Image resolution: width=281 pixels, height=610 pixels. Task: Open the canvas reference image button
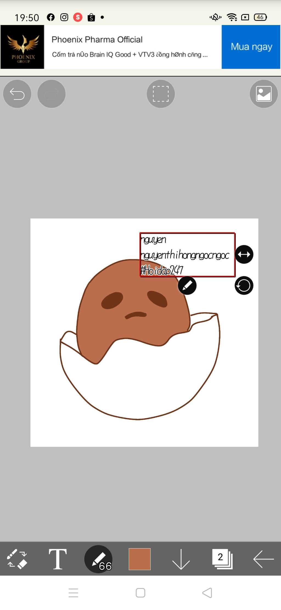pos(264,94)
